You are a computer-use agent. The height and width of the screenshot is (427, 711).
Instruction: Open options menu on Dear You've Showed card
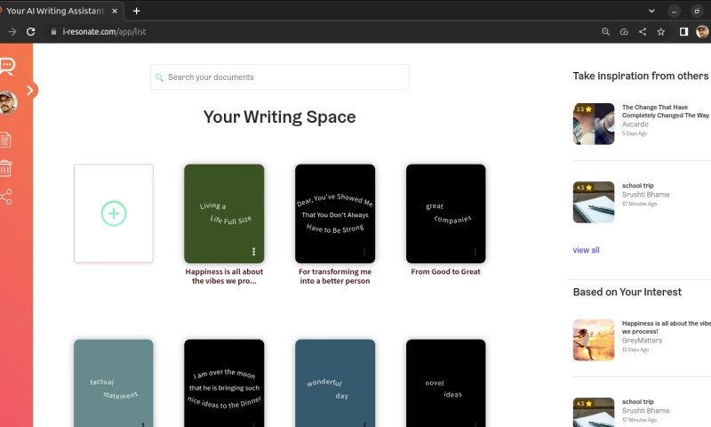click(364, 252)
